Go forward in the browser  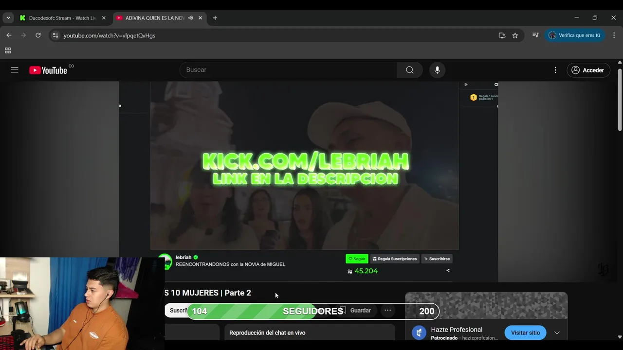click(x=23, y=35)
